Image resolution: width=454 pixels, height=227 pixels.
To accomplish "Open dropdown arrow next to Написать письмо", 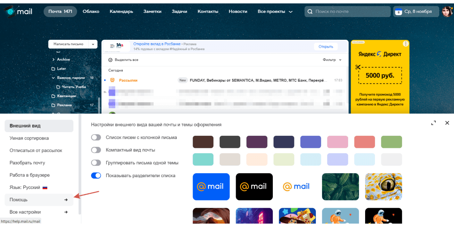I will 93,44.
